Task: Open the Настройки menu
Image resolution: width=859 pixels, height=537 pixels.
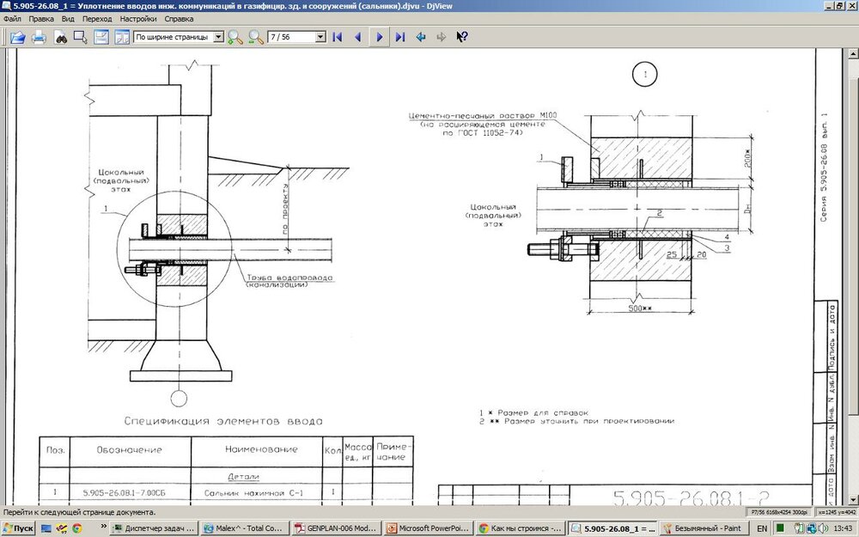Action: pyautogui.click(x=138, y=18)
